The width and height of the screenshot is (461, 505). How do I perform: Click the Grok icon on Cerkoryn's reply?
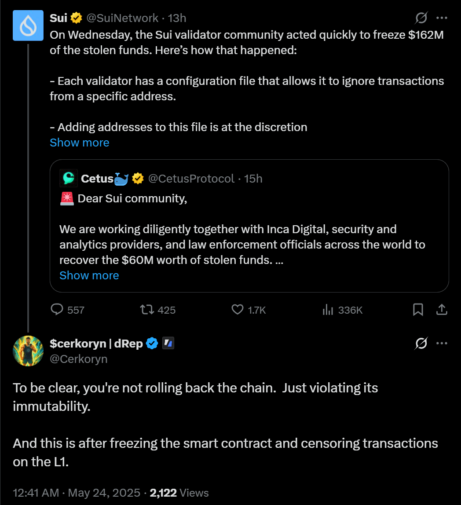coord(421,344)
